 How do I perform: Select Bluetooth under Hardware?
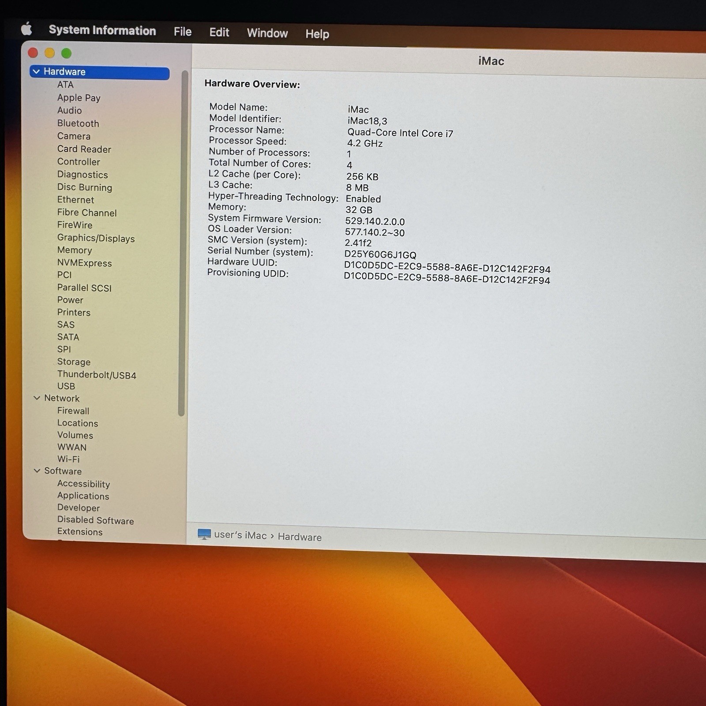click(x=78, y=124)
